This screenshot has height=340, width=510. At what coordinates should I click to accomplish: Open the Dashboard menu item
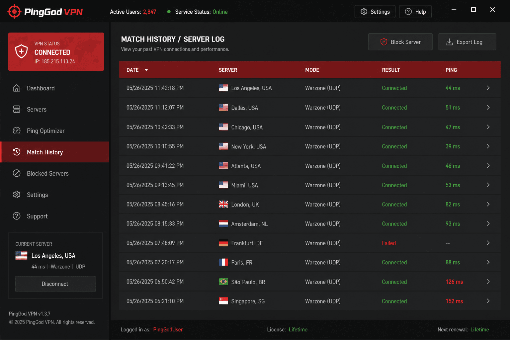55,88
